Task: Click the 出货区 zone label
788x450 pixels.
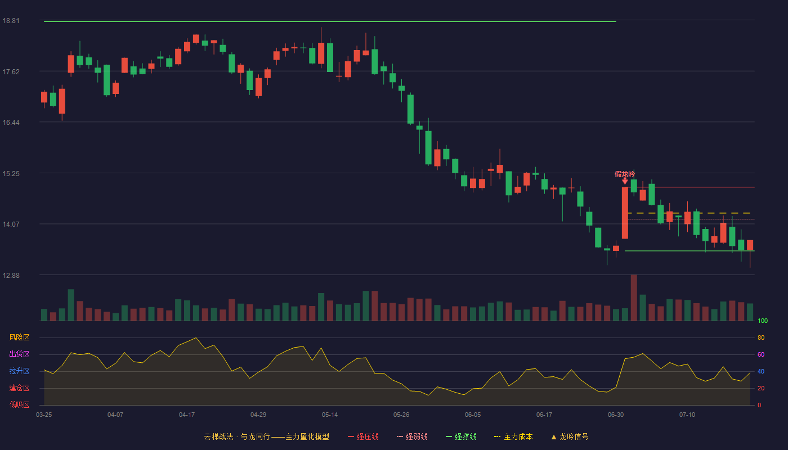Action: point(19,354)
